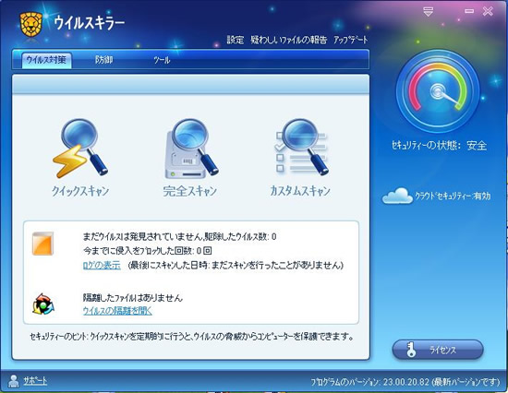Open 疑わしいファイルの報告

pyautogui.click(x=289, y=40)
